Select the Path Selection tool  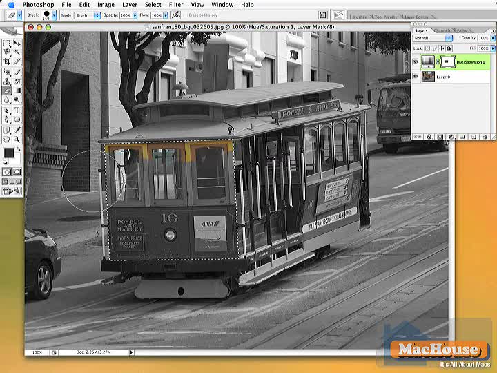coord(7,111)
